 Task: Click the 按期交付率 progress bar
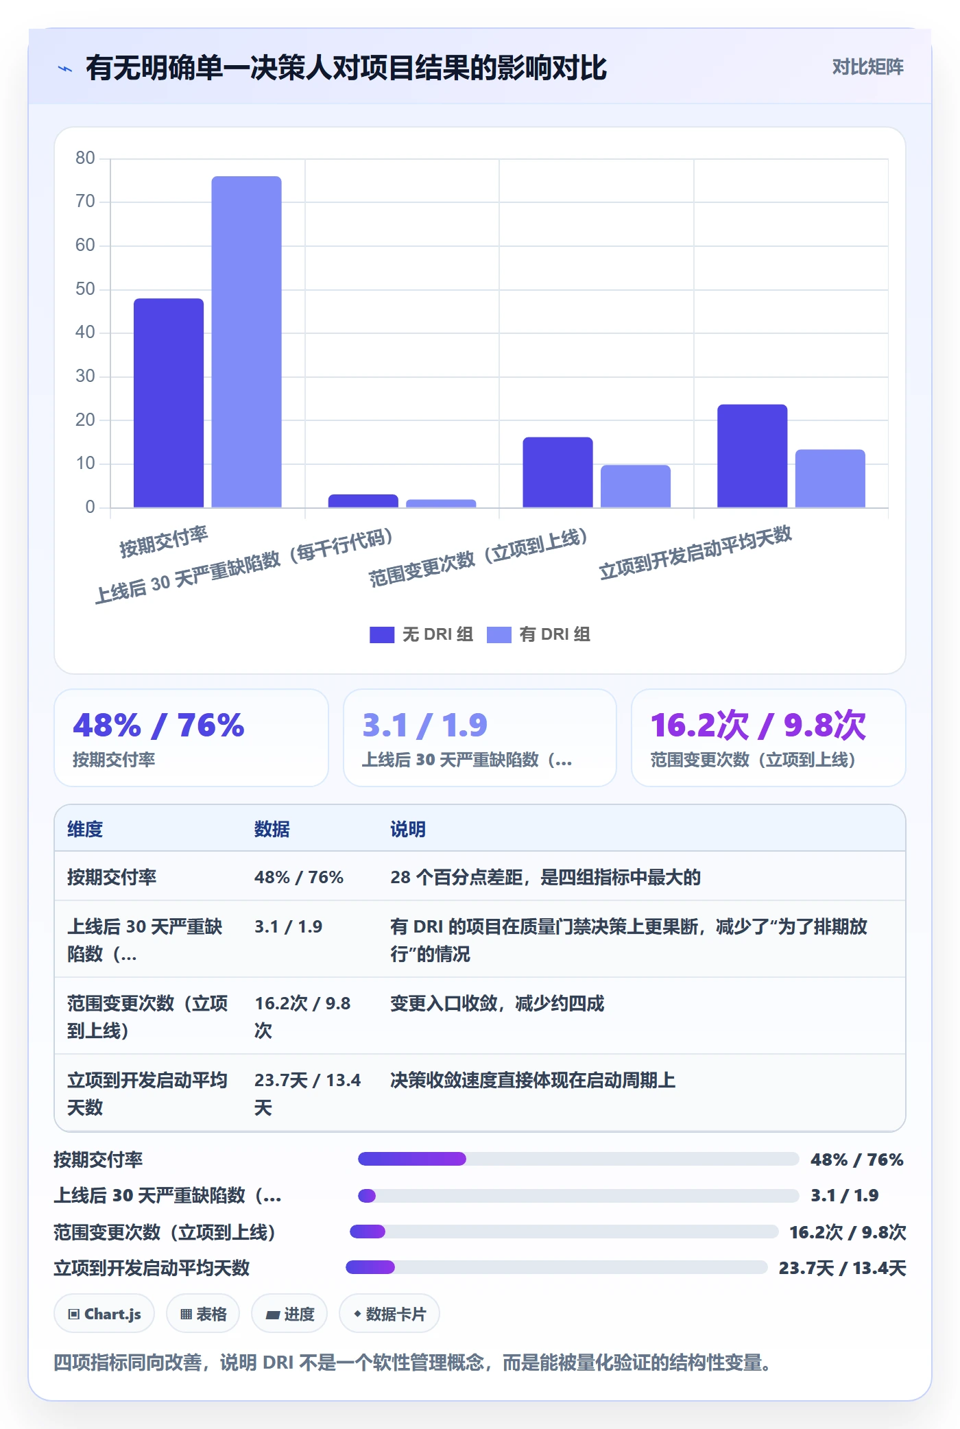pyautogui.click(x=578, y=1159)
